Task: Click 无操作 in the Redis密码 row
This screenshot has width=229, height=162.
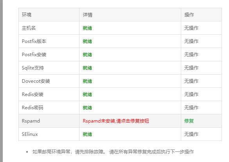Action: [191, 107]
